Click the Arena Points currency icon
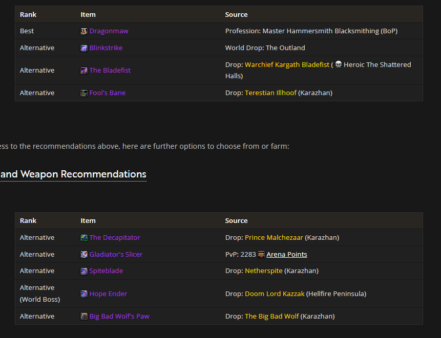This screenshot has width=441, height=338. pyautogui.click(x=261, y=255)
